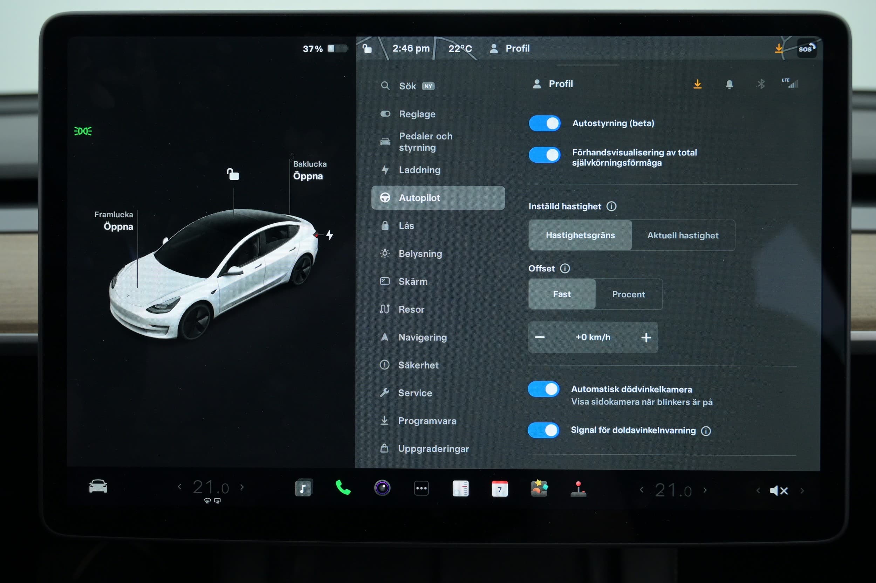Open Profil dropdown in top status bar
Image resolution: width=876 pixels, height=583 pixels.
click(x=509, y=48)
